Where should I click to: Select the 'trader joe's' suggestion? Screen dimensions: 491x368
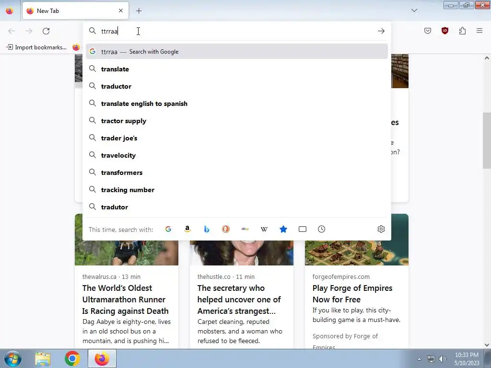[237, 138]
